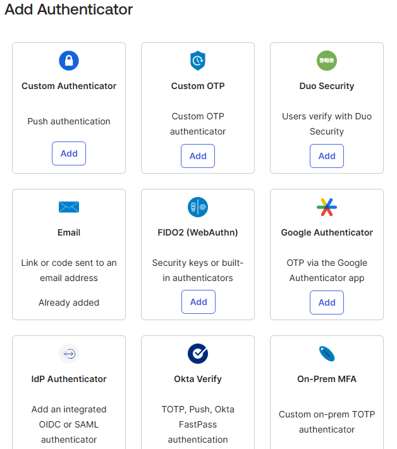Click the green Duo Security icon
The height and width of the screenshot is (449, 397).
327,61
